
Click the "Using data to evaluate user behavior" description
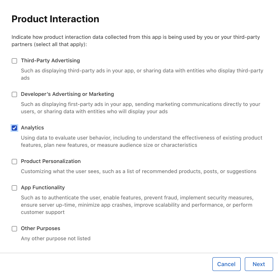[141, 142]
